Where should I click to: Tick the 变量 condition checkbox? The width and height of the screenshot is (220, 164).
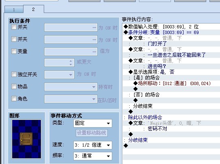(14, 51)
